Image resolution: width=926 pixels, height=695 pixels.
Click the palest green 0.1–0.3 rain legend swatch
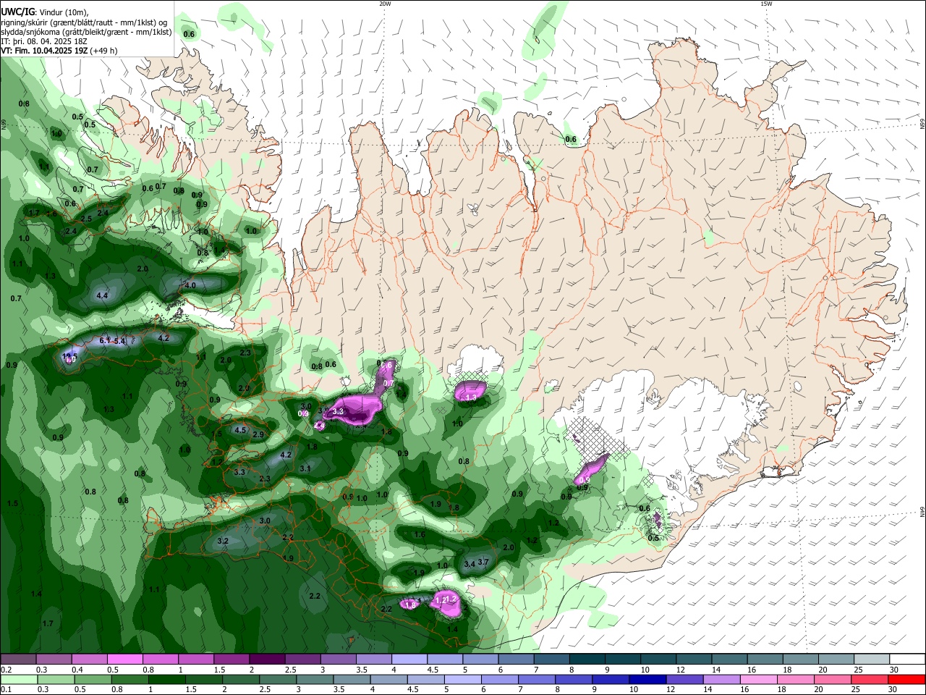pyautogui.click(x=18, y=679)
